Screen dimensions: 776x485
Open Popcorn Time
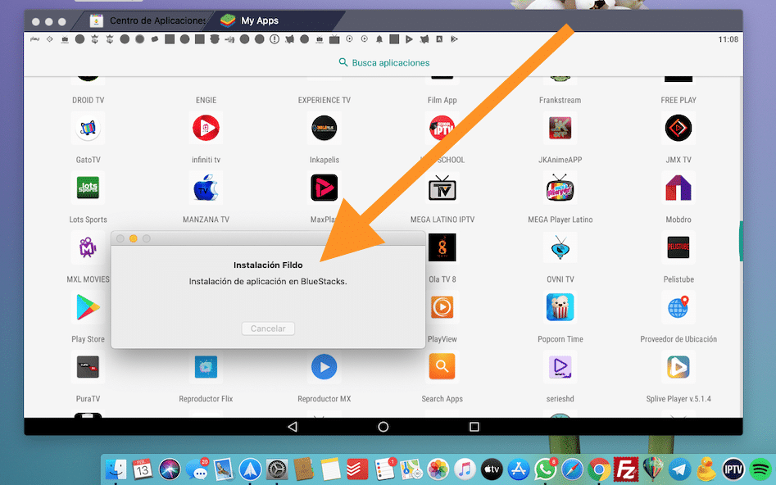click(560, 307)
